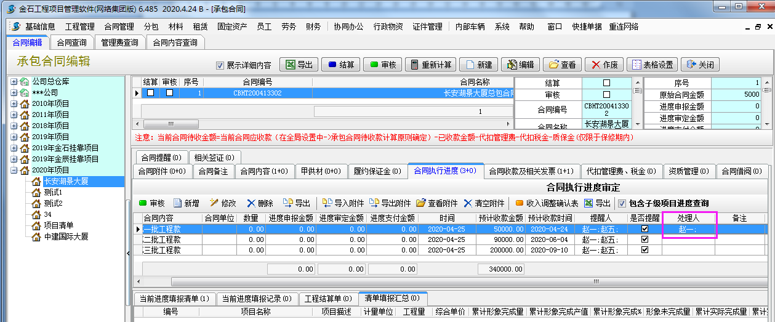775x322 pixels.
Task: Click 删除 in the progress toolbar
Action: click(260, 203)
